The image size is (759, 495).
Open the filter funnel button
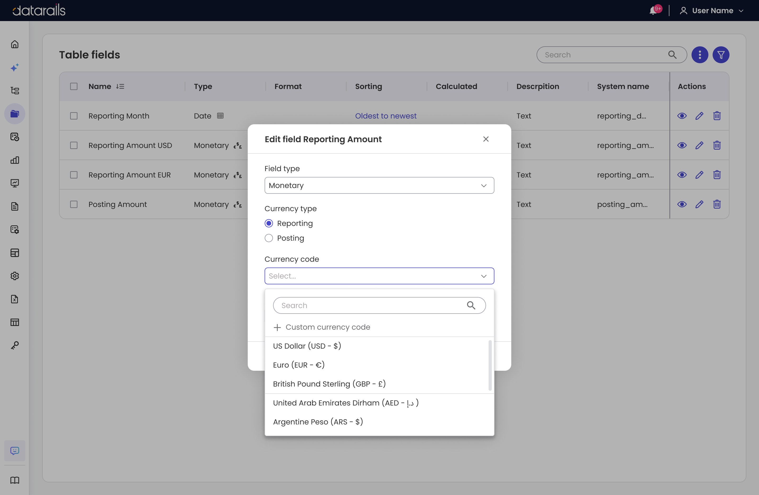coord(721,55)
